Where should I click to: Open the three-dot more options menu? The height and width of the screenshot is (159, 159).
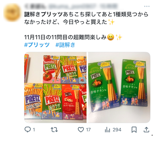(x=147, y=6)
